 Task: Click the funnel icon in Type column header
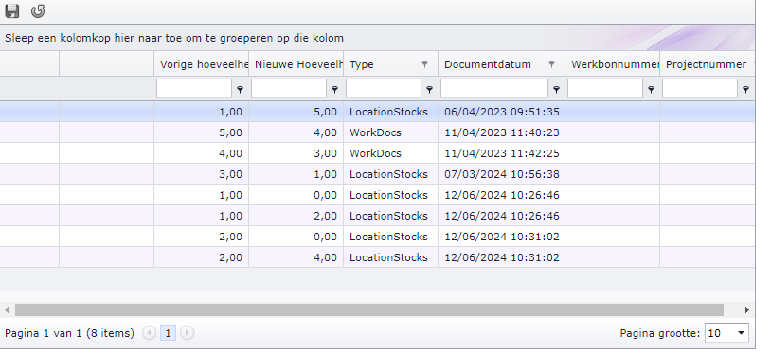pyautogui.click(x=425, y=64)
